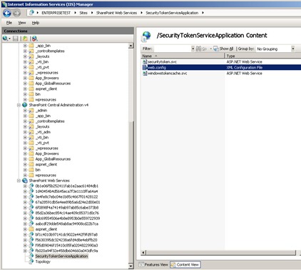This screenshot has height=270, width=301.
Task: Click tree scrollbar up arrow
Action: click(x=131, y=46)
